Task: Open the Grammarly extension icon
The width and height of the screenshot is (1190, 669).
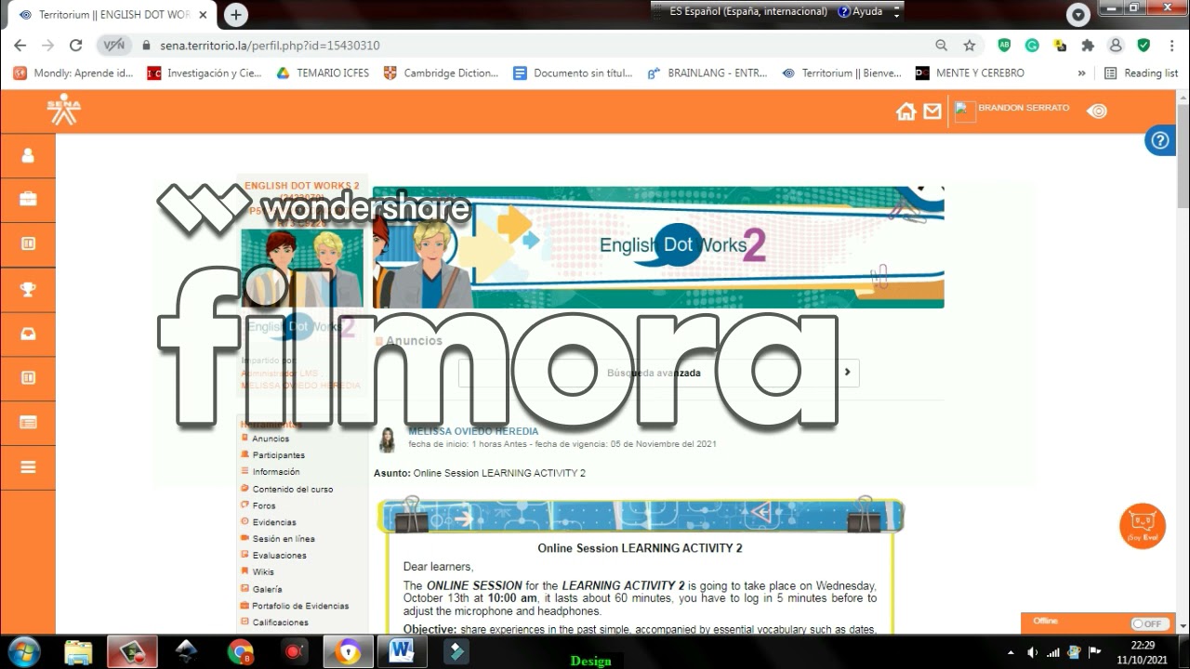Action: click(x=1032, y=45)
